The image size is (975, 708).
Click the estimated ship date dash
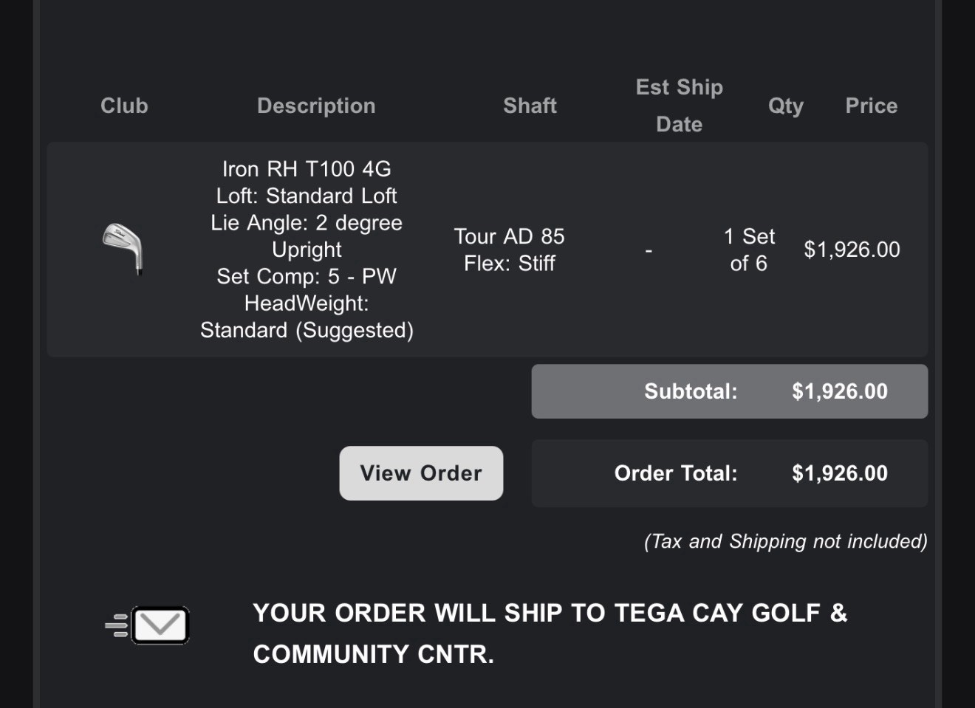pyautogui.click(x=649, y=251)
